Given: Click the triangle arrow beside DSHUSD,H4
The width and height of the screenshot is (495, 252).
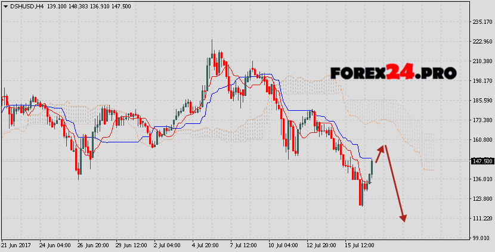Looking at the screenshot, I should tap(5, 5).
